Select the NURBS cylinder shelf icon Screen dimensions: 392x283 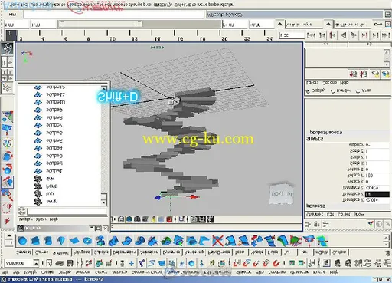(48, 241)
